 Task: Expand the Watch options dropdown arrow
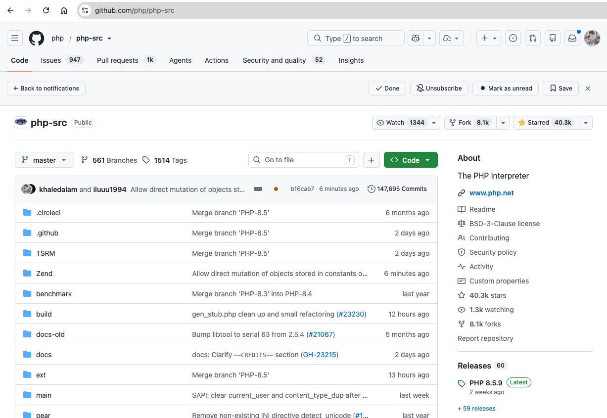[434, 123]
